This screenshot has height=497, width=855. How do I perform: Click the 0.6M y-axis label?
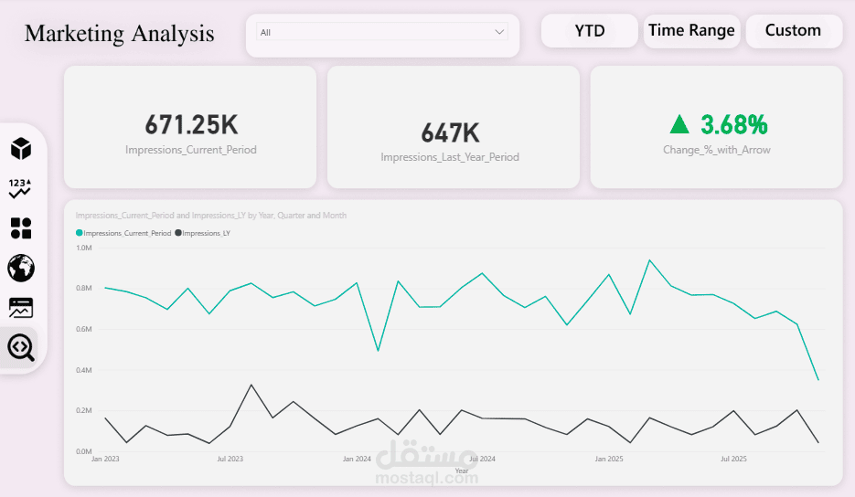click(84, 329)
